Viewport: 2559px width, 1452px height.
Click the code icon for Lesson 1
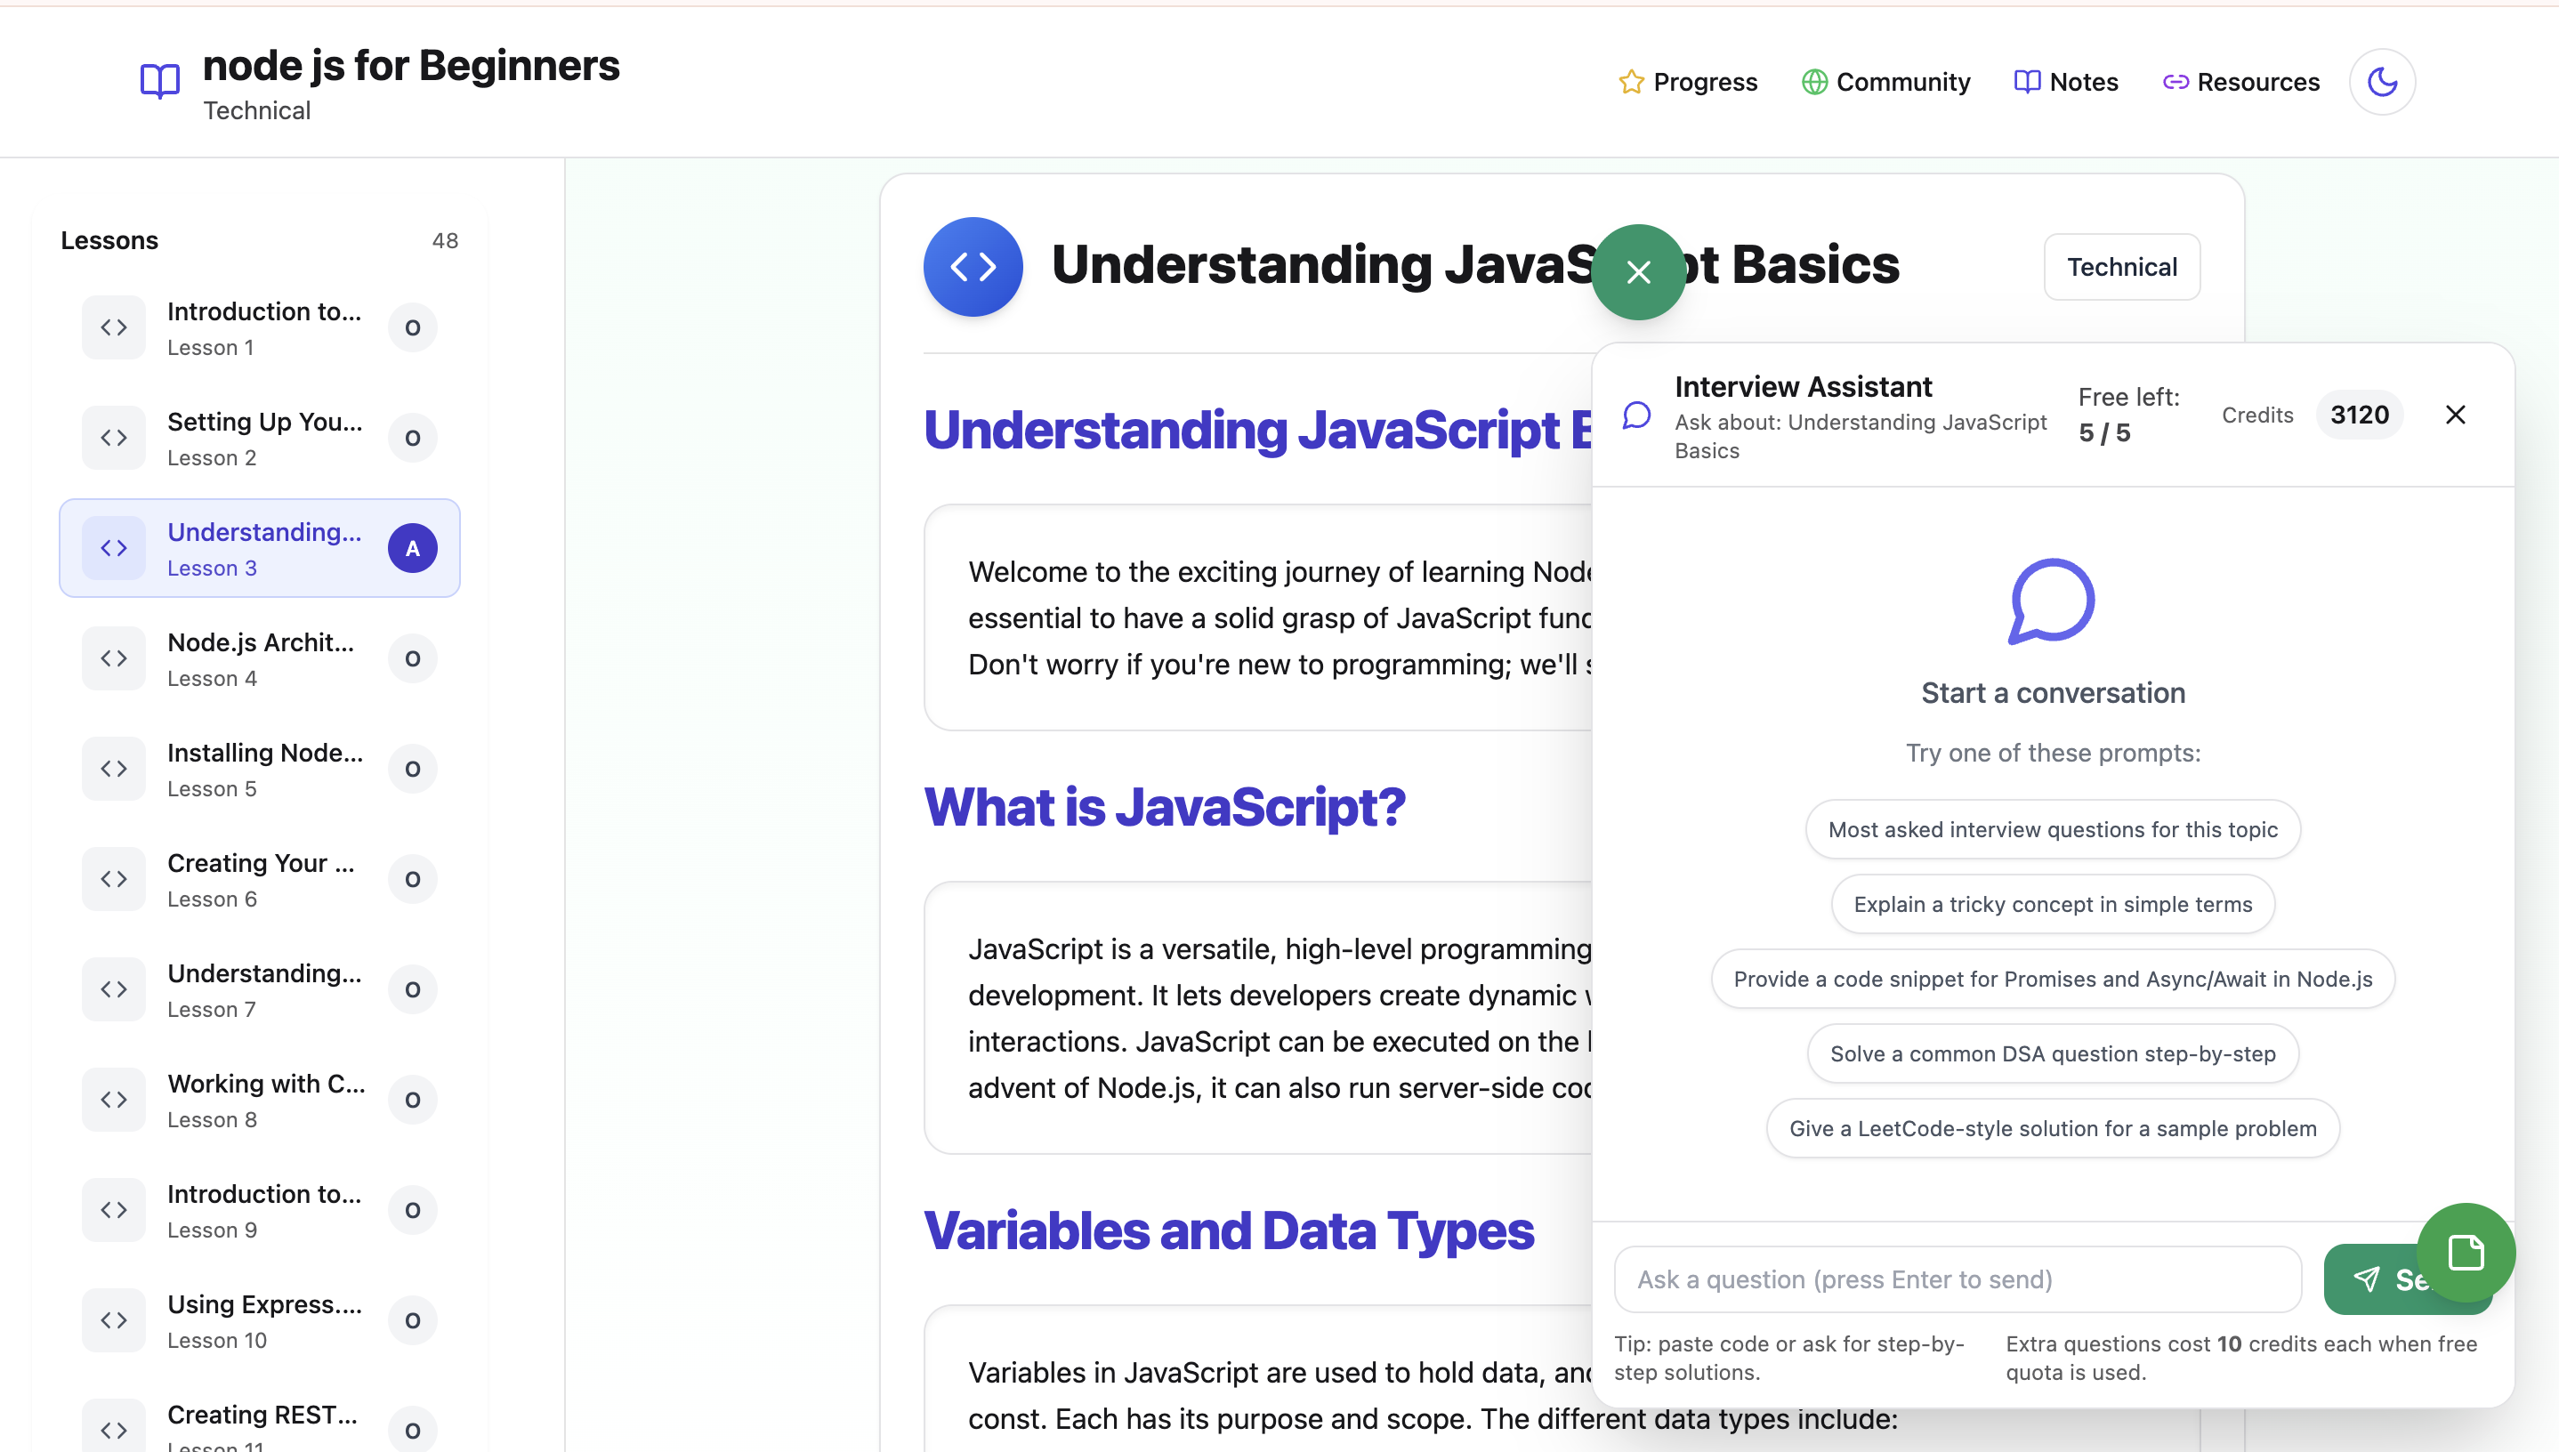(114, 328)
